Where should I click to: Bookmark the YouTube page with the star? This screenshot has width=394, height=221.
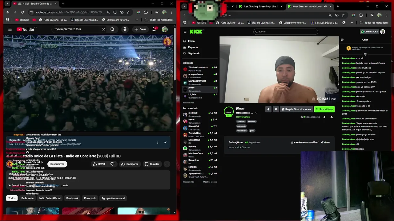click(x=128, y=12)
